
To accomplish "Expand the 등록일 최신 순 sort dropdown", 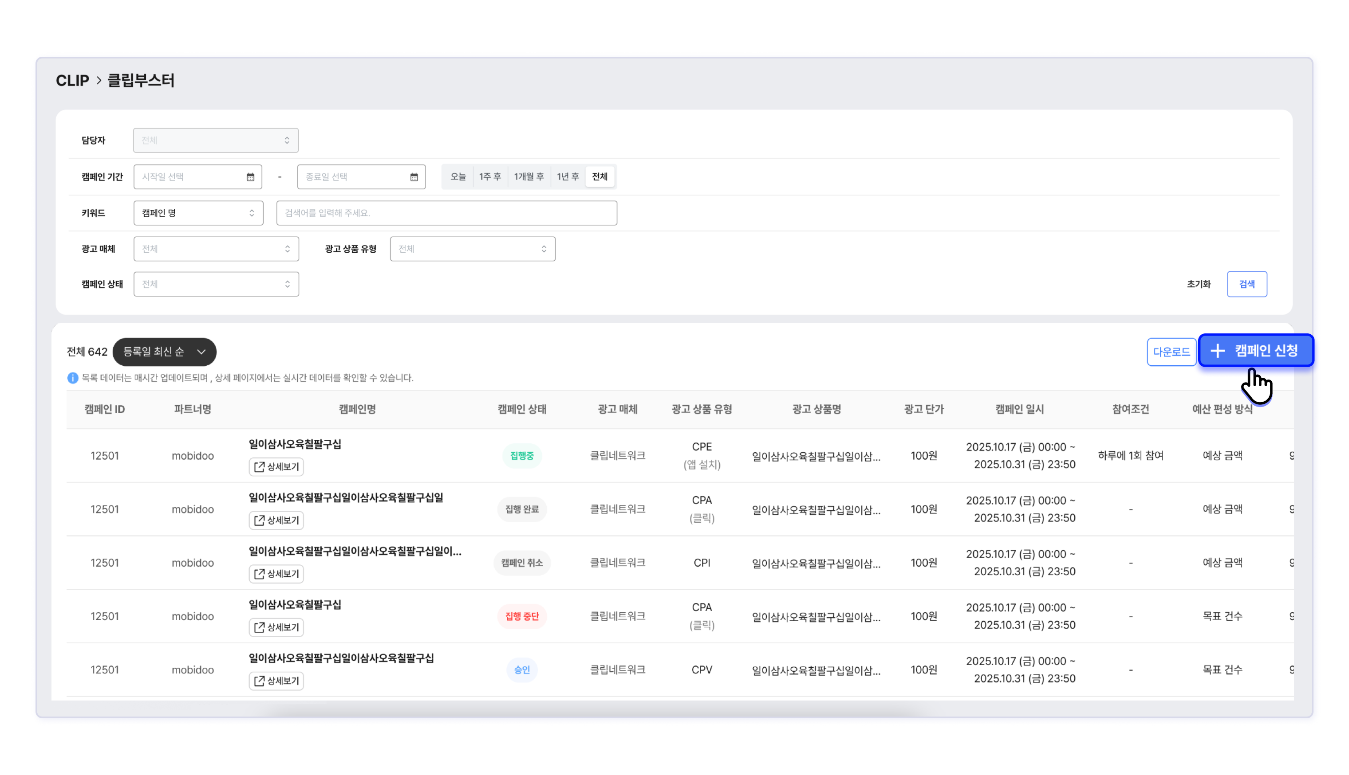I will [x=165, y=352].
